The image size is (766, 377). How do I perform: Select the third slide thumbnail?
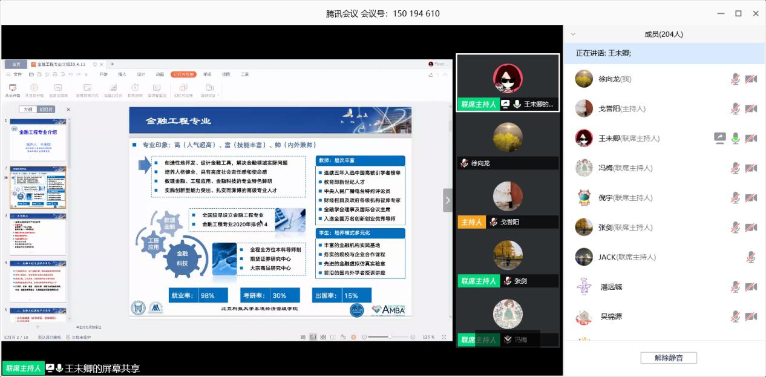click(38, 233)
